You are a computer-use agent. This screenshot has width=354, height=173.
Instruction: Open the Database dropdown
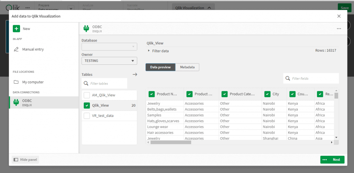pyautogui.click(x=109, y=47)
